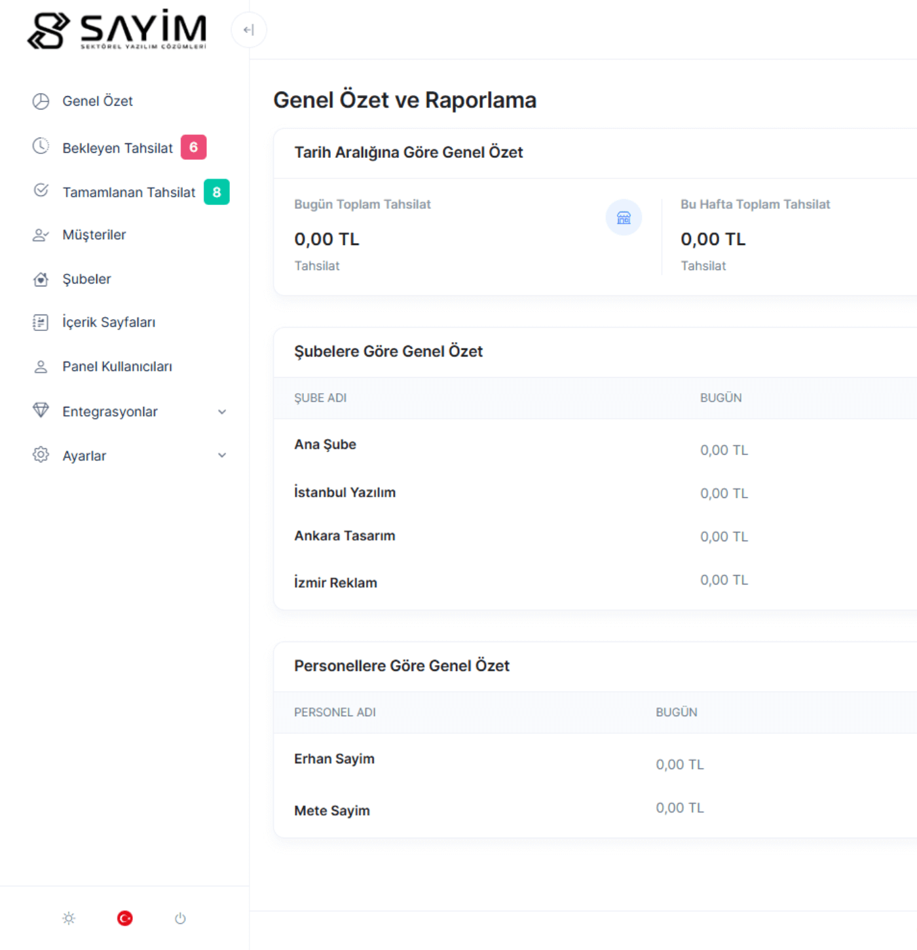Log out using the power icon
Viewport: 917px width, 950px height.
pyautogui.click(x=180, y=919)
